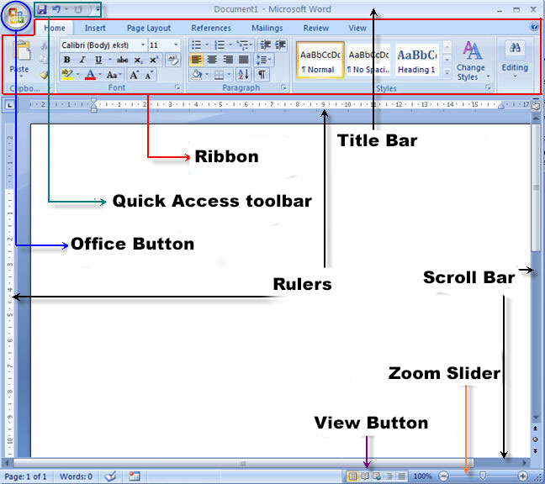Click the horizontal scroll bar thumb
This screenshot has height=484, width=545.
tap(243, 463)
